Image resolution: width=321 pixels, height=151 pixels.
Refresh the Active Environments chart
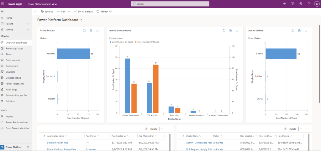[x=224, y=31]
